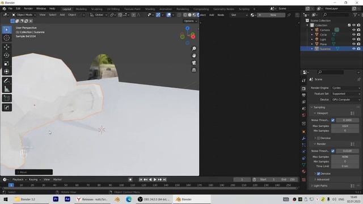The image size is (363, 204).
Task: Open the Modifier properties wrench tab
Action: coord(304,138)
